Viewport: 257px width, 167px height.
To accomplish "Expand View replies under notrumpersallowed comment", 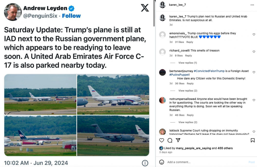I will (188, 122).
